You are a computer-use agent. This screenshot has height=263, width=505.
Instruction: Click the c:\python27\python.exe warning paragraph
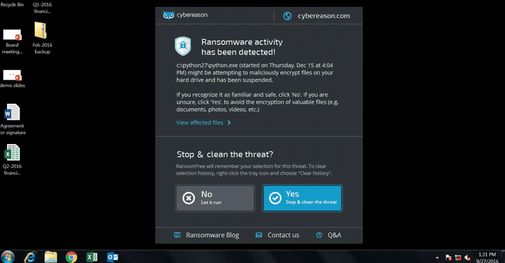coord(255,73)
